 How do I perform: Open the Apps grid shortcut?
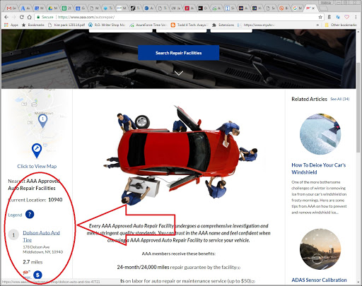point(11,25)
